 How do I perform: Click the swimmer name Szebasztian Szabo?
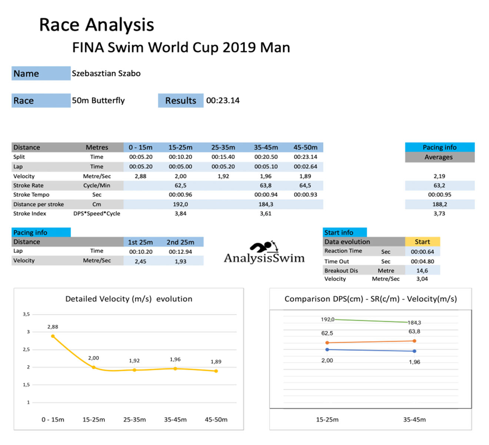pyautogui.click(x=106, y=73)
